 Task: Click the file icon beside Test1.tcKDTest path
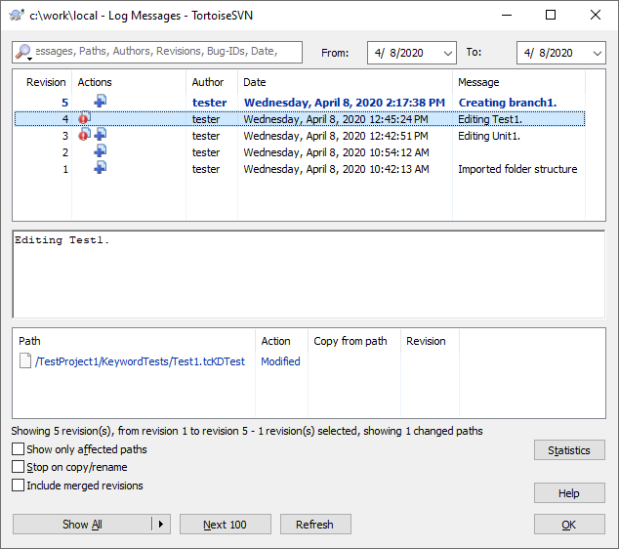tap(25, 361)
